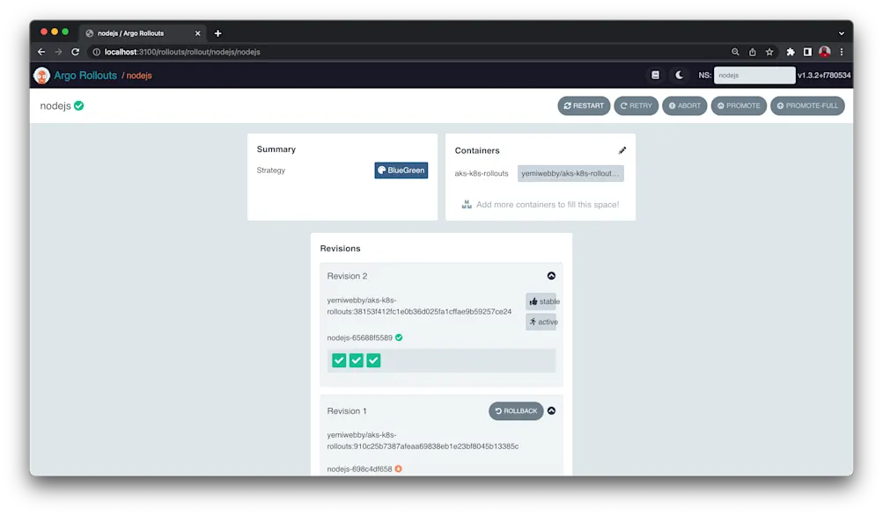Click the second green pod checkmark
Image resolution: width=883 pixels, height=515 pixels.
point(357,360)
